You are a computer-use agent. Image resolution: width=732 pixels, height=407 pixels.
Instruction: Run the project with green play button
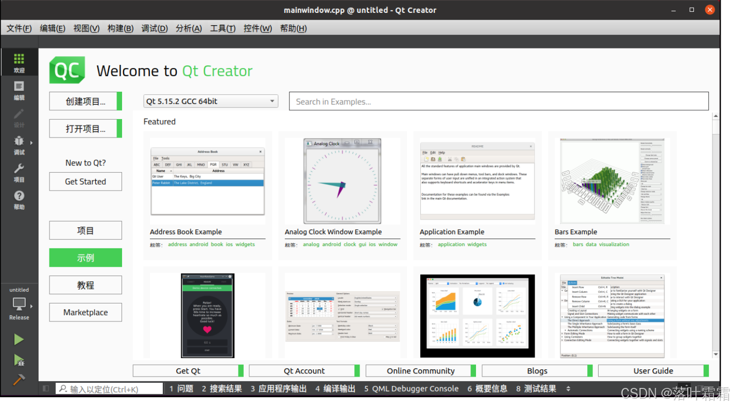[19, 340]
